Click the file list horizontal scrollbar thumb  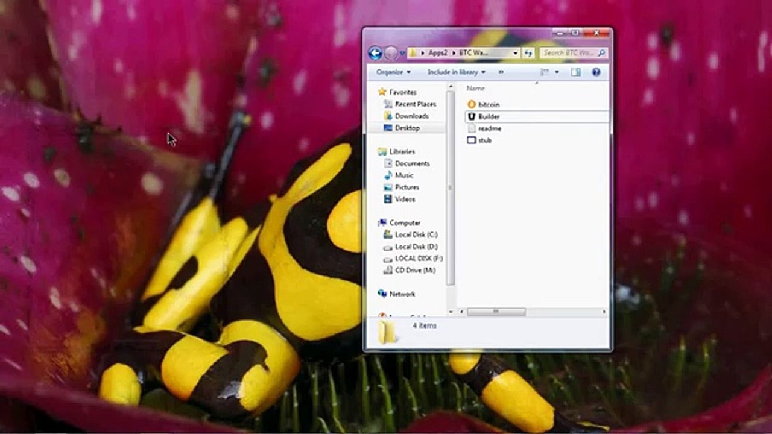496,312
